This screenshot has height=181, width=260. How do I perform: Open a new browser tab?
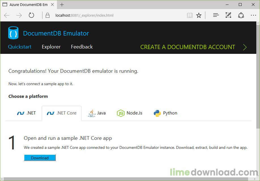coord(62,5)
